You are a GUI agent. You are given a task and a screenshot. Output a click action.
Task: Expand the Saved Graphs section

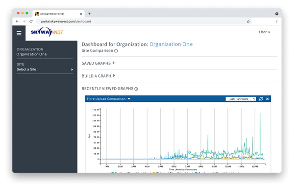(x=98, y=63)
